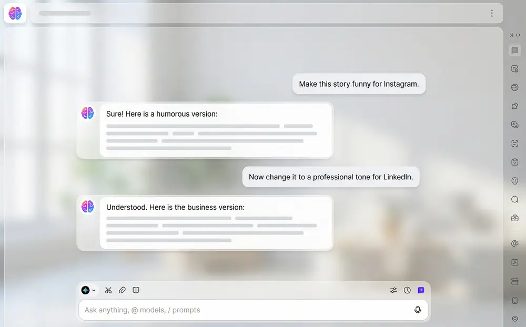Open the sliders settings icon above the input
This screenshot has width=526, height=327.
[x=393, y=290]
